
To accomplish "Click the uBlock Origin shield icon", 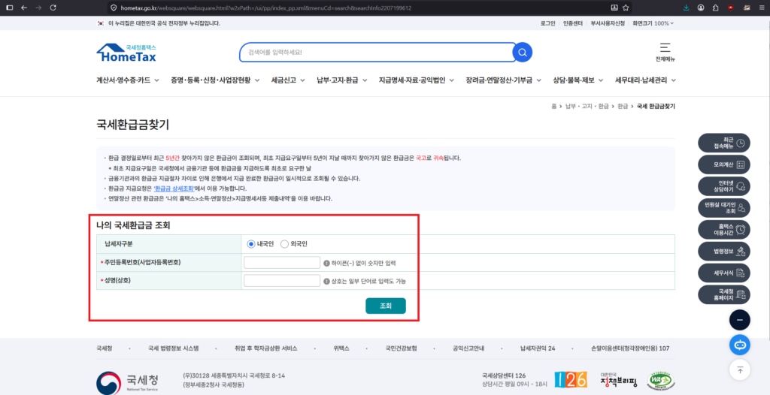I will coord(730,8).
